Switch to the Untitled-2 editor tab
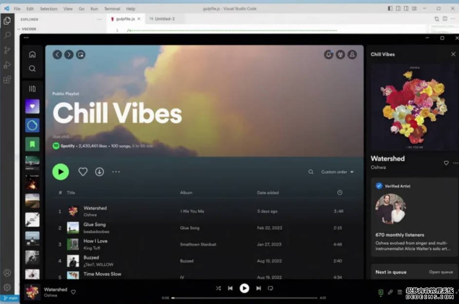Screen dimensions: 459x304 click(162, 19)
